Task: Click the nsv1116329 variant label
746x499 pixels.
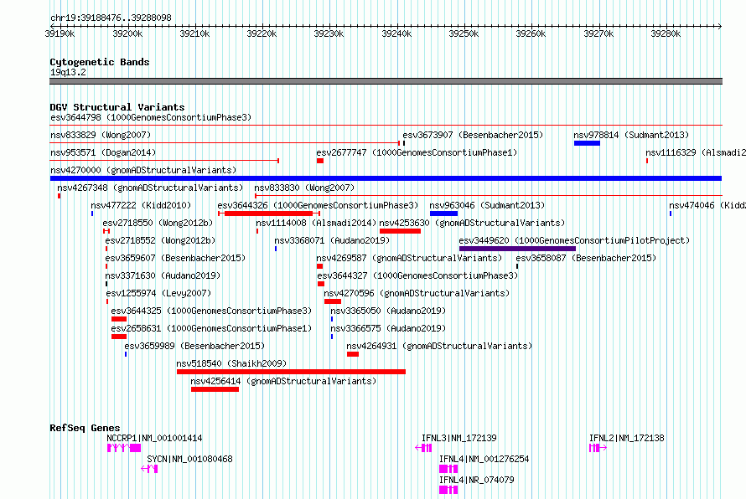Action: [x=696, y=152]
